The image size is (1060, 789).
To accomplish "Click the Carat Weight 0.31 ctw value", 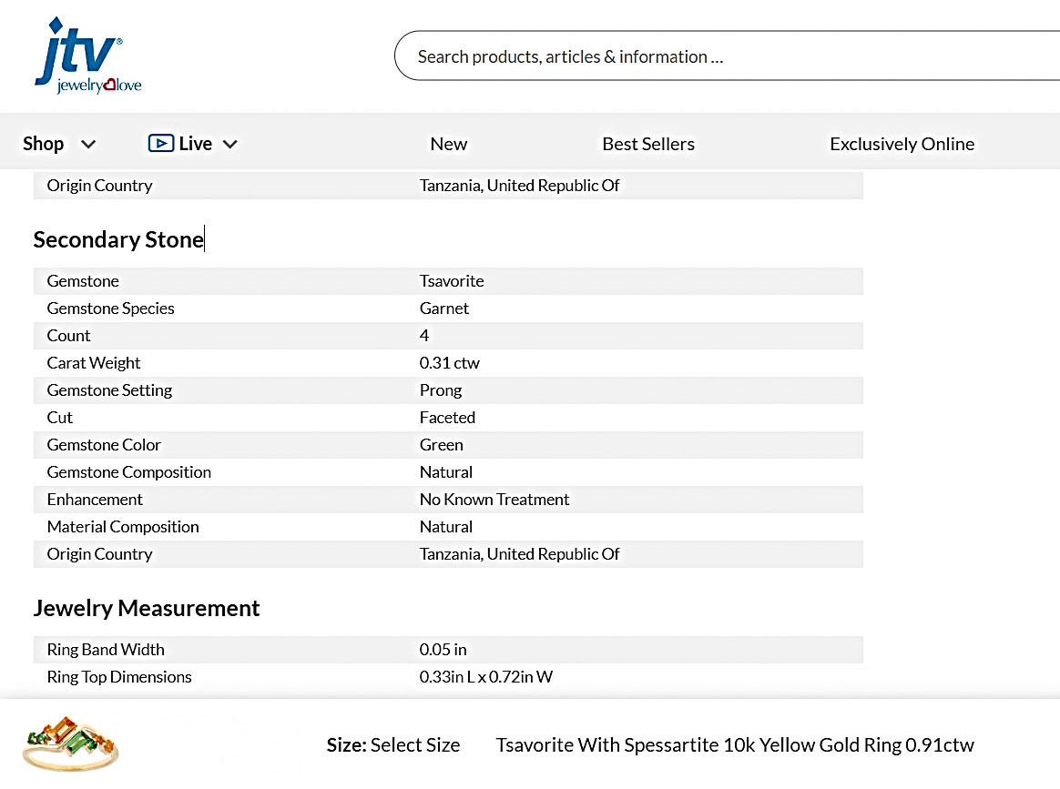I will pos(450,363).
